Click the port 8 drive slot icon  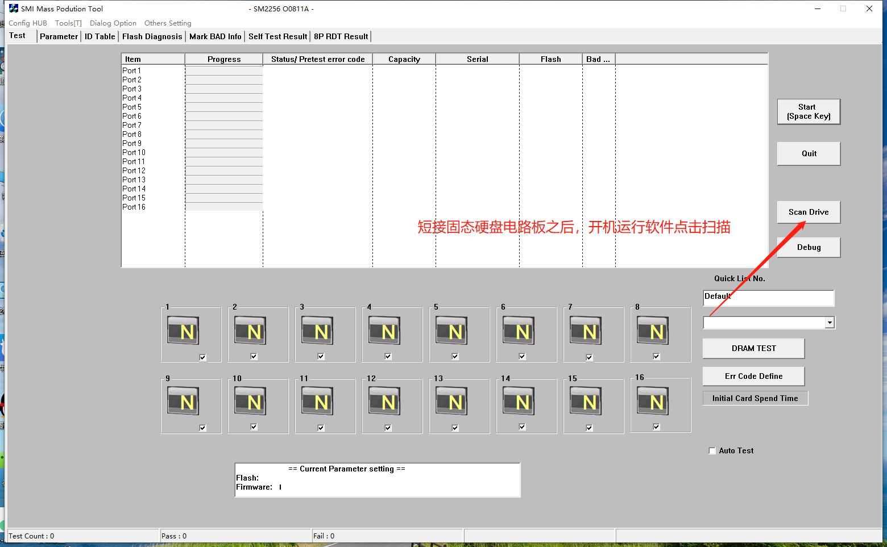[653, 331]
